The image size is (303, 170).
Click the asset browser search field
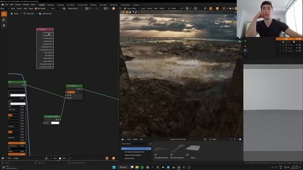point(220,139)
